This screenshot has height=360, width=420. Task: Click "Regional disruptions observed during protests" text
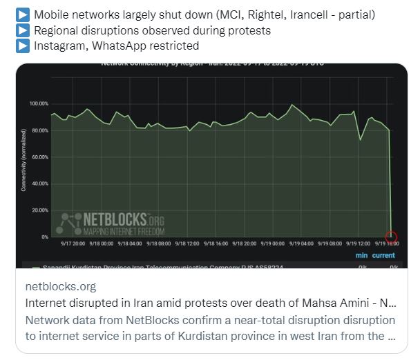click(152, 30)
